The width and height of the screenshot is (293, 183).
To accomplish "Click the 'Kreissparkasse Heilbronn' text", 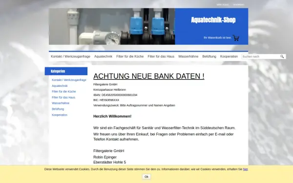I will [109, 90].
